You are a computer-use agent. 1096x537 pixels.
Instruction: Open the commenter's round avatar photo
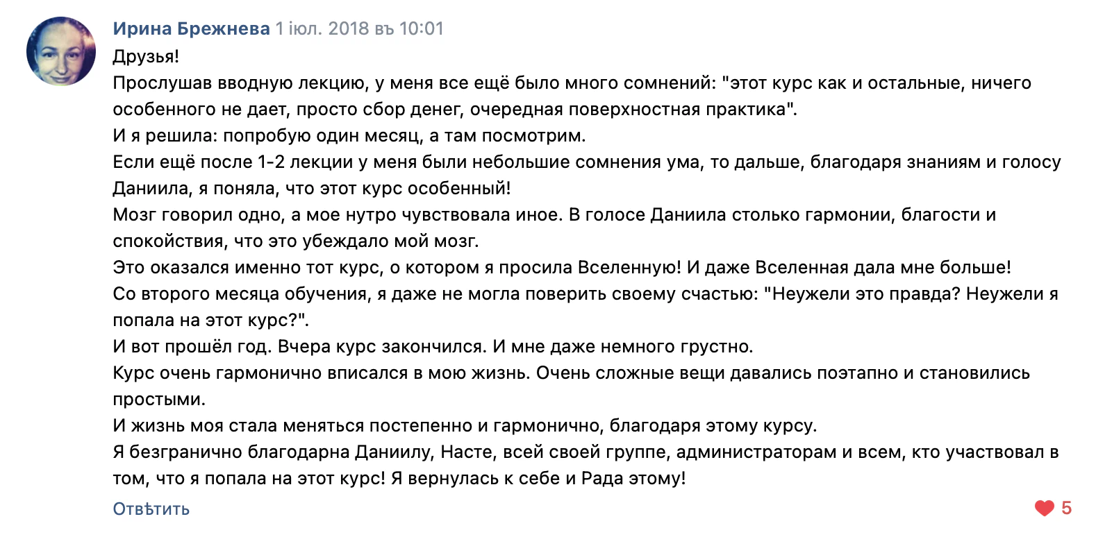click(61, 51)
